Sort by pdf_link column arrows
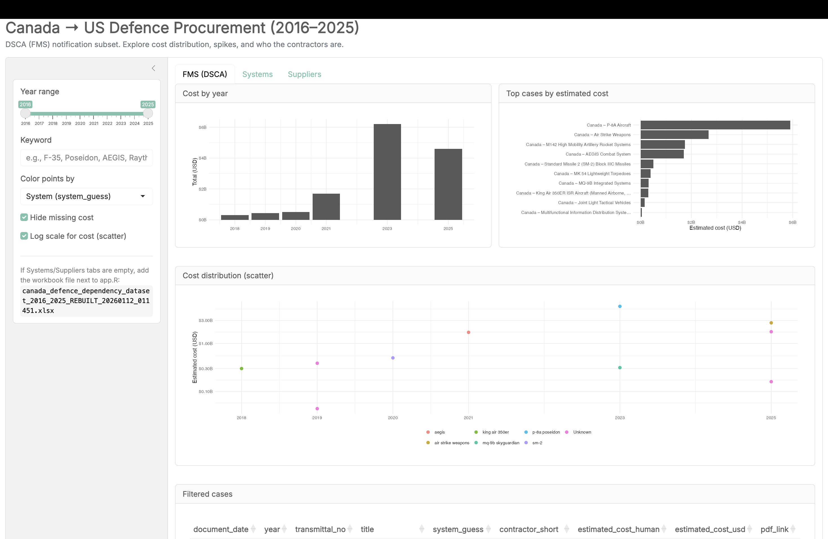The height and width of the screenshot is (539, 828). 793,529
